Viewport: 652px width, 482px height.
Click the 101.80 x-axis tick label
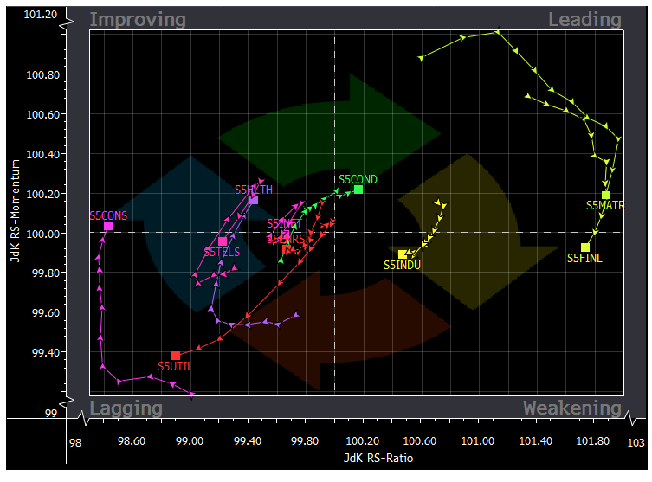[592, 440]
